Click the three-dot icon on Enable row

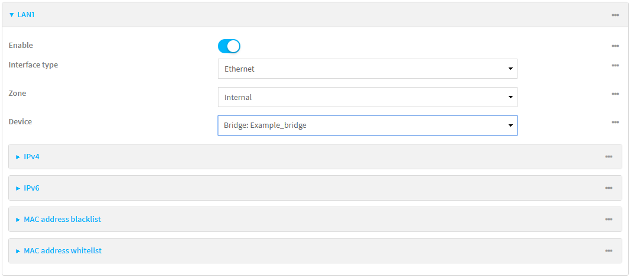[615, 46]
